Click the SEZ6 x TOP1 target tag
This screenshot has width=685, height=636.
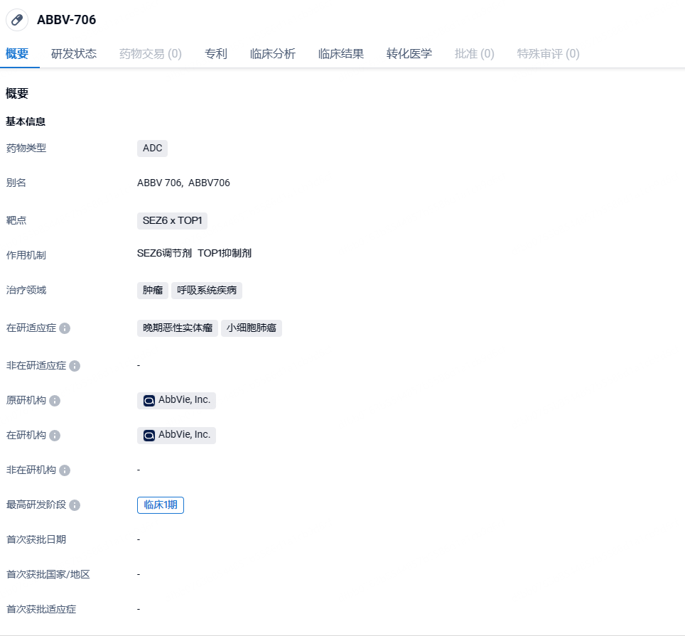click(x=172, y=220)
